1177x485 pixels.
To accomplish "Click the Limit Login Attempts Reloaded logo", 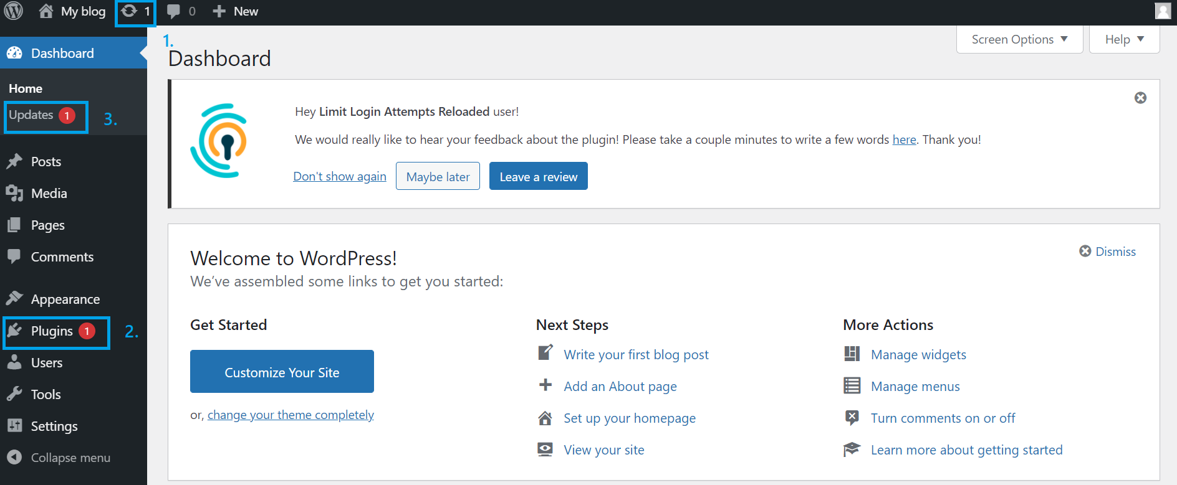I will pos(219,141).
